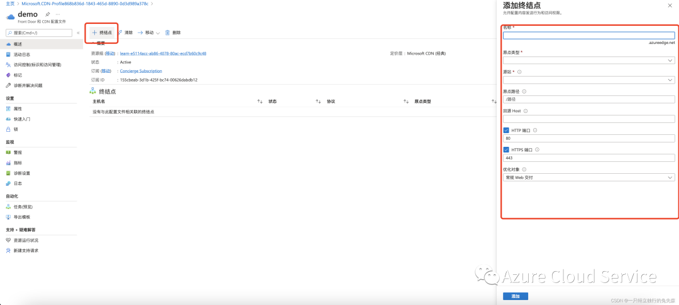Click the HTTPS port field showing 443
Viewport: 679px width, 305px height.
(589, 158)
